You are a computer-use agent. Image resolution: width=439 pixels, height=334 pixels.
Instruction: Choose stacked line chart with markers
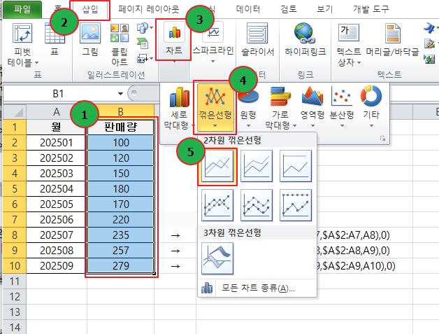tap(257, 205)
